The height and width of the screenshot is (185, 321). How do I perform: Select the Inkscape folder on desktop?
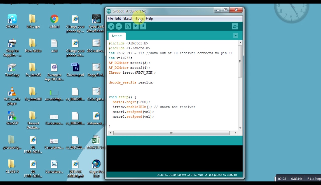pos(33,21)
